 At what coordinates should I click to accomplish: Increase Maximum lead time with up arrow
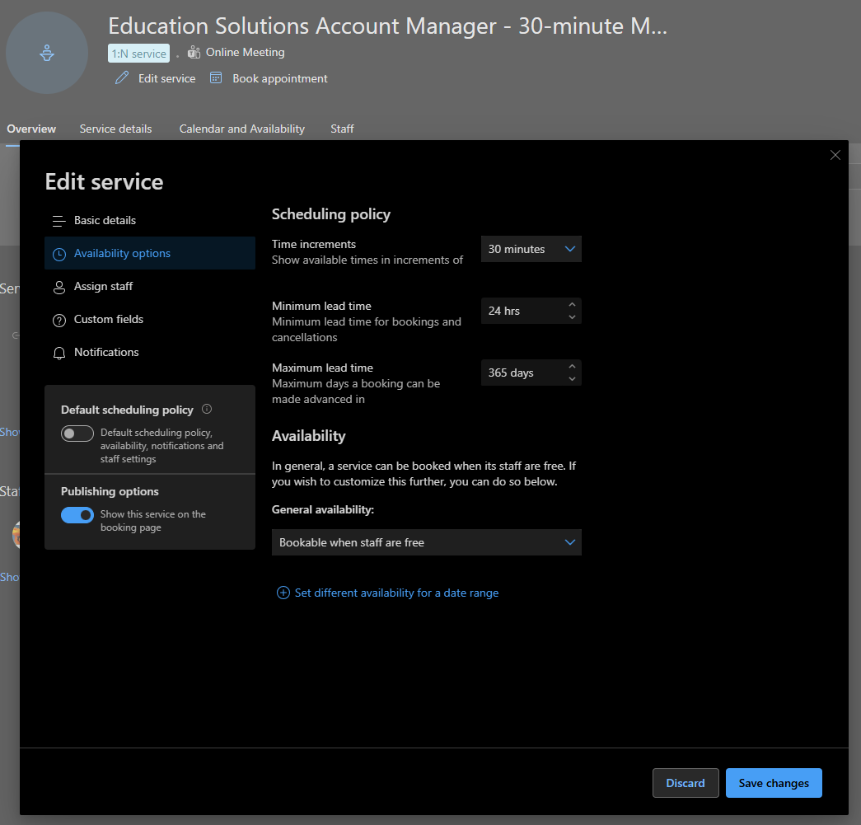click(572, 367)
